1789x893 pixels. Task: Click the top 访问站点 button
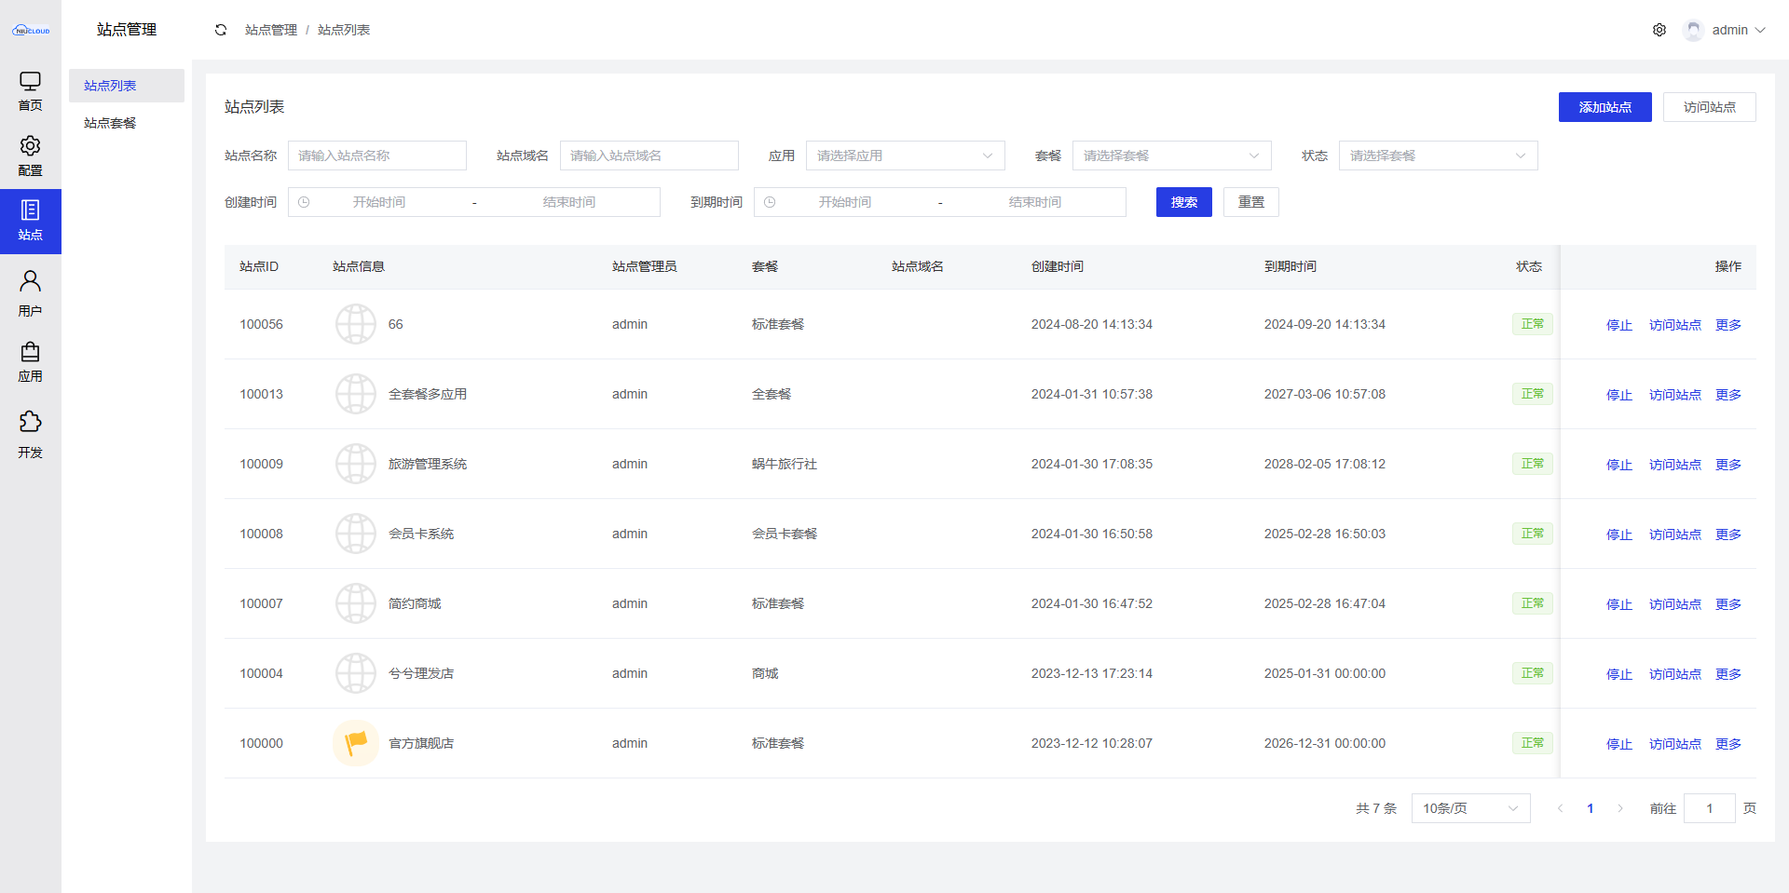1709,107
